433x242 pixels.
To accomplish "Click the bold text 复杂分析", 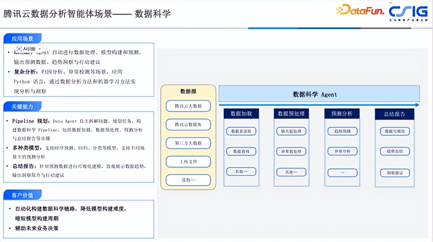I will 25,72.
